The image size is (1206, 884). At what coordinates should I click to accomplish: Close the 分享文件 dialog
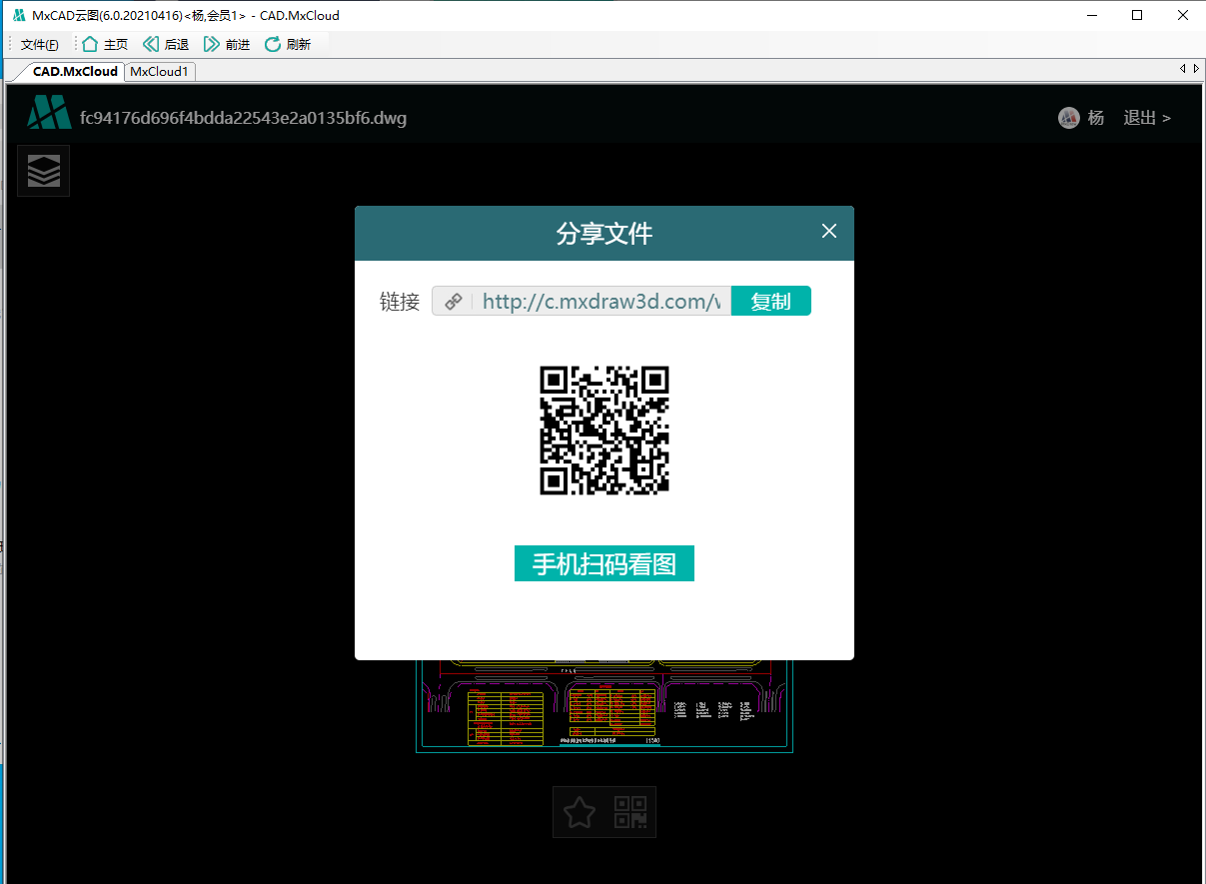point(828,232)
